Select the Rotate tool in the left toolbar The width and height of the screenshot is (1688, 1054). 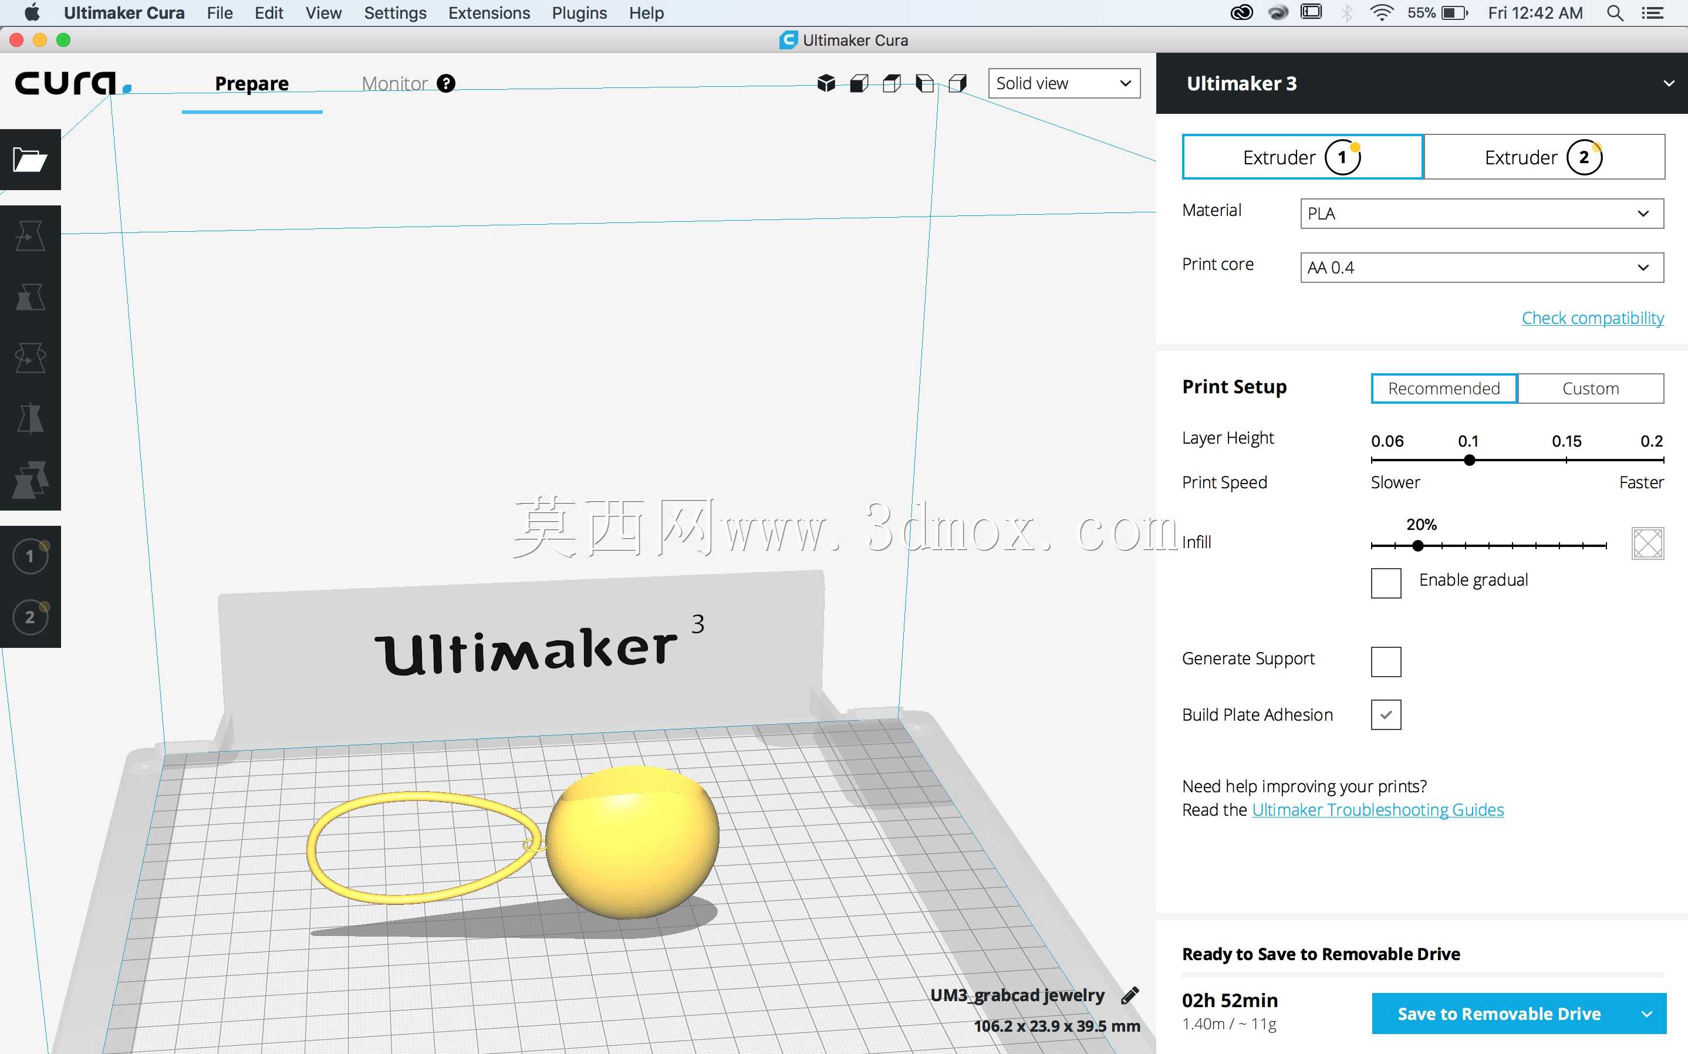pyautogui.click(x=30, y=359)
